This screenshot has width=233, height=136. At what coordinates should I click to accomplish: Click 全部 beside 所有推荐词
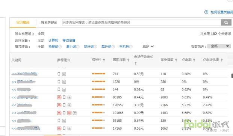tap(41, 34)
